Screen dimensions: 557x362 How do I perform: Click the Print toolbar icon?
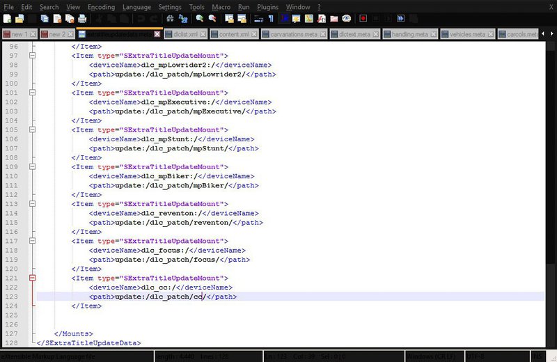point(82,19)
